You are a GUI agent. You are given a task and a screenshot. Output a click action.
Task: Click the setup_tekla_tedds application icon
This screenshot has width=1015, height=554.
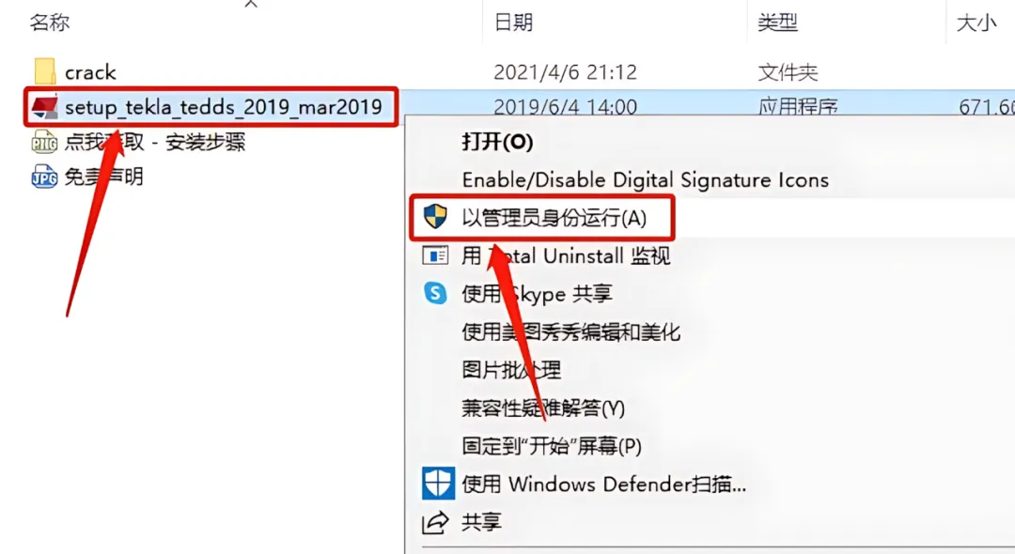[45, 107]
